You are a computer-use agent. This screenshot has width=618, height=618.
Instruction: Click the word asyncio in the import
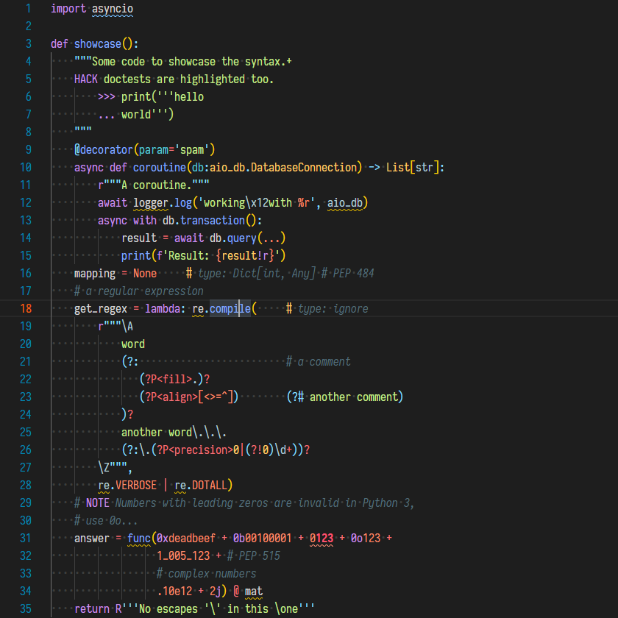[x=113, y=8]
